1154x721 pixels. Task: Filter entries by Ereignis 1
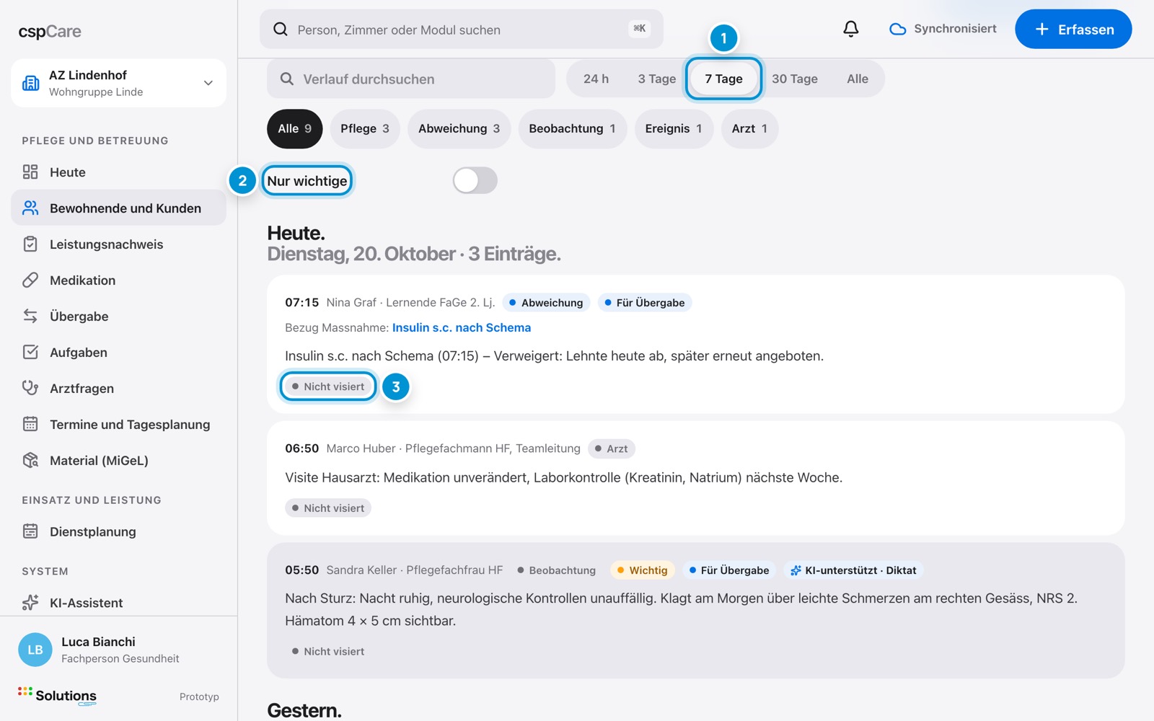point(674,128)
